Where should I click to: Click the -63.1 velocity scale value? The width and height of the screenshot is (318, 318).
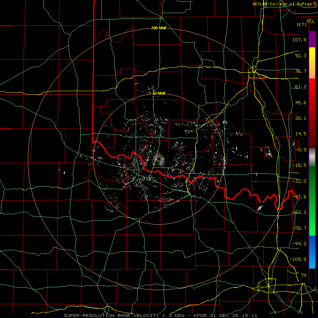pos(299,212)
